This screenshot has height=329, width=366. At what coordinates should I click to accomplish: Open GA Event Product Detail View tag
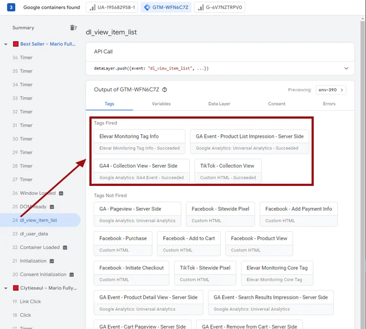(x=148, y=303)
